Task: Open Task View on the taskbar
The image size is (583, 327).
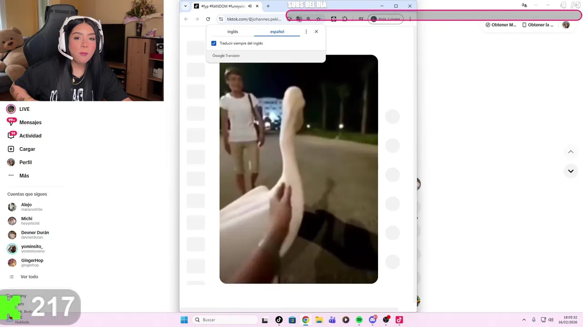Action: click(265, 320)
